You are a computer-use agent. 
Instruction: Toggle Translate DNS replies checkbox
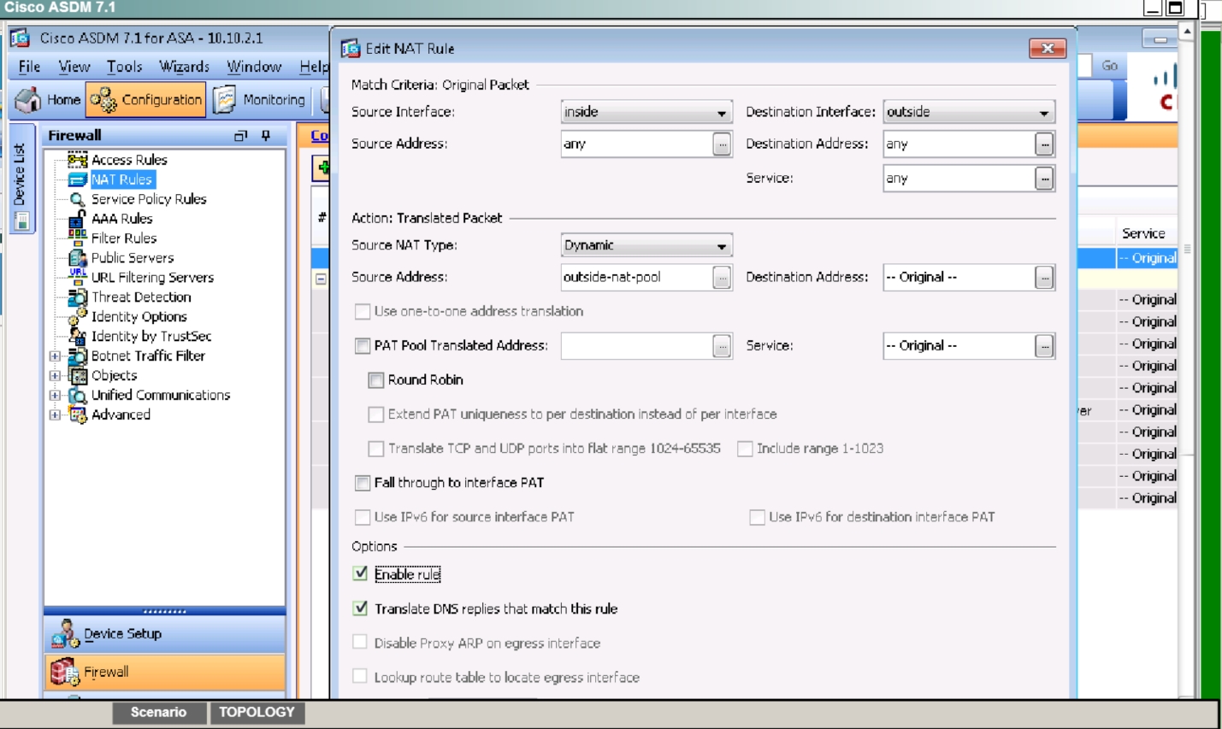click(361, 608)
